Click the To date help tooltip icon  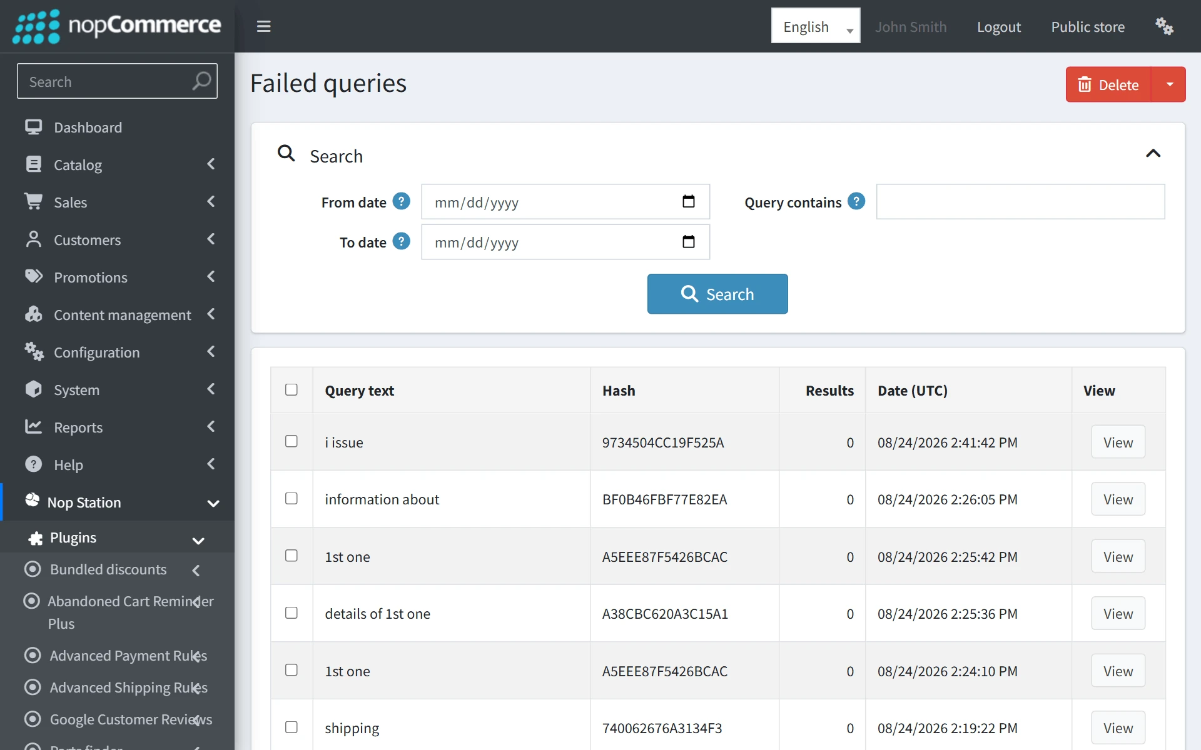[x=401, y=241]
